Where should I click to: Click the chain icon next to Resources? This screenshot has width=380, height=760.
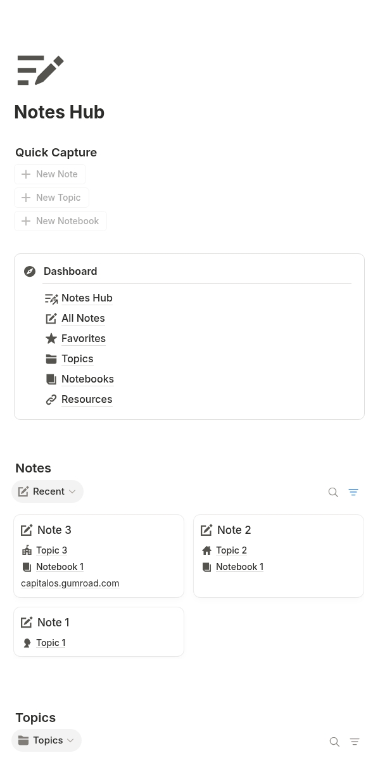[51, 399]
